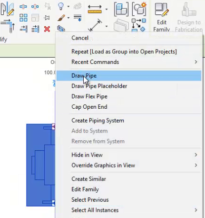Select Cap Open End
205x218 pixels.
(129, 107)
